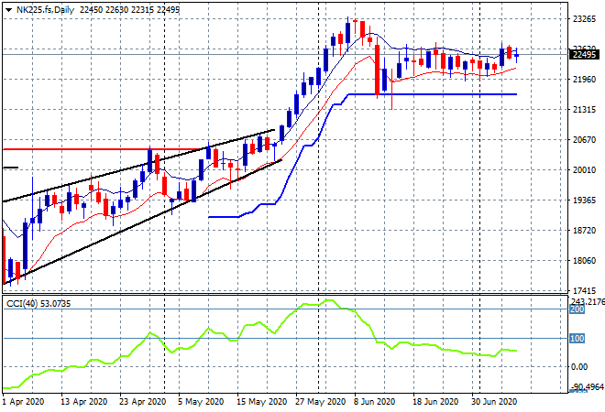Click the 8 Jun 2020 date label
Image resolution: width=605 pixels, height=412 pixels.
click(377, 401)
